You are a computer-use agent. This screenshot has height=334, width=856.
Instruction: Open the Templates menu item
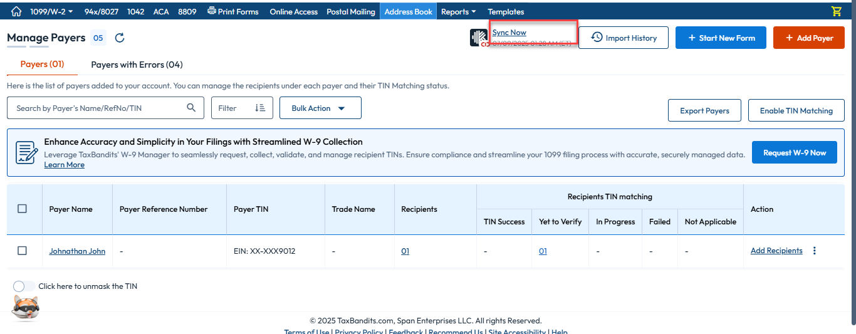click(506, 11)
